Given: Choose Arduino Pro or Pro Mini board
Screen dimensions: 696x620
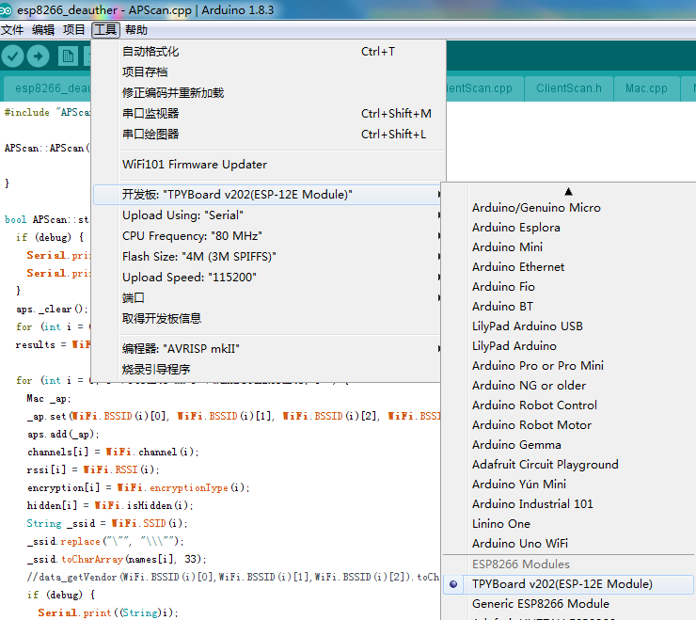Looking at the screenshot, I should point(537,366).
